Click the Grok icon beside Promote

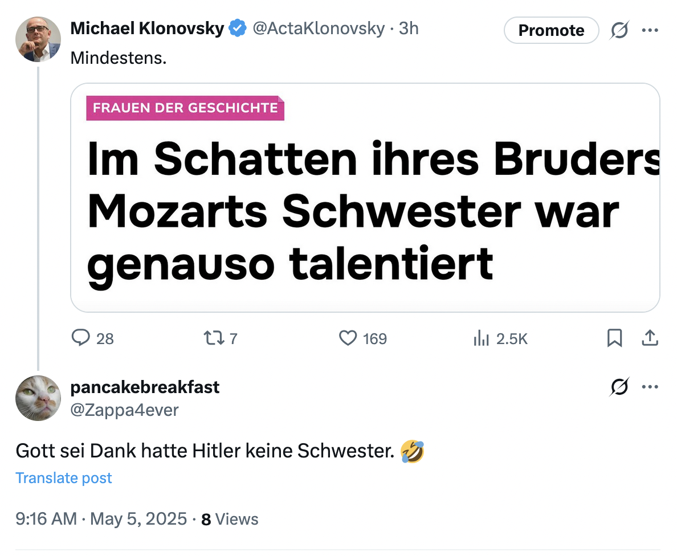coord(619,30)
